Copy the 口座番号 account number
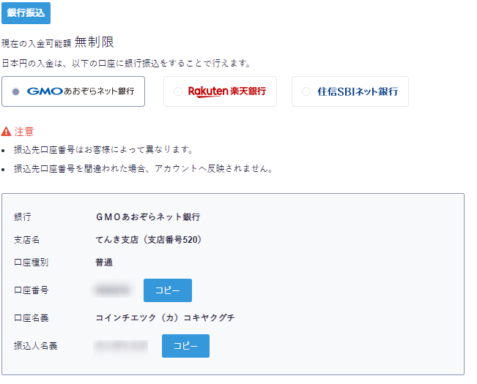 [167, 290]
